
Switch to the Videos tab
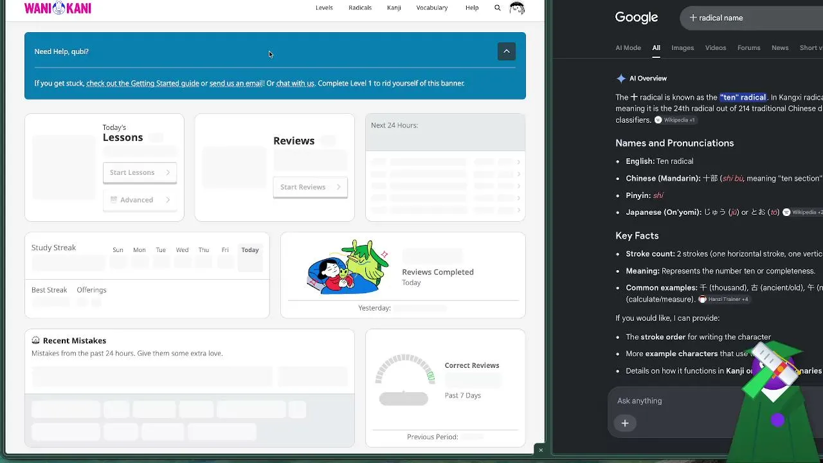pos(716,48)
